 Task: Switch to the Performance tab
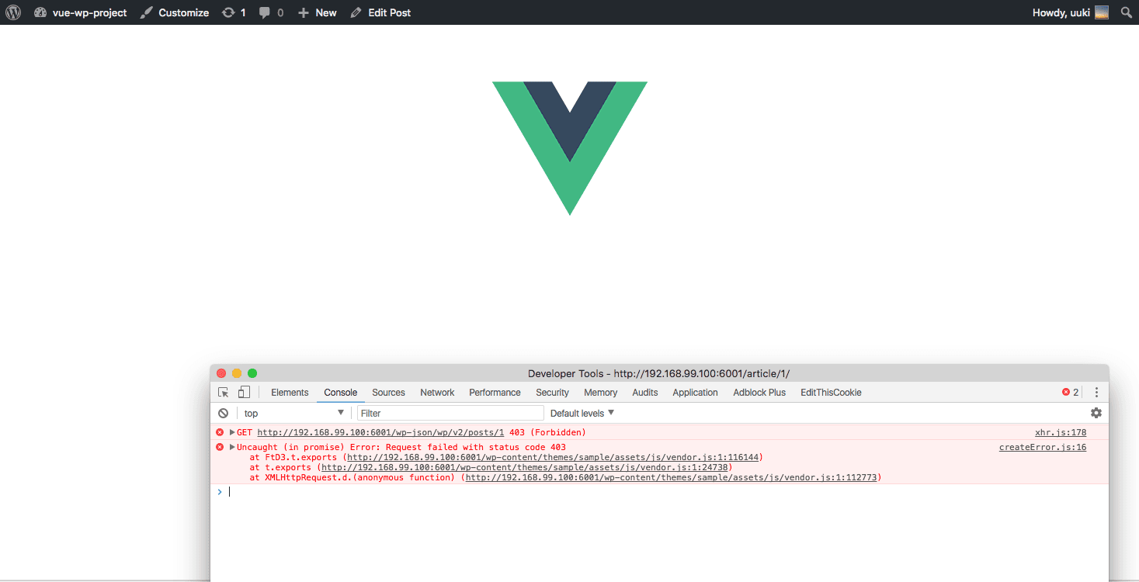coord(495,393)
